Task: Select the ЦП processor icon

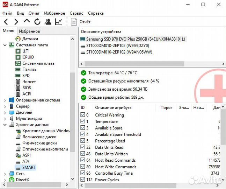Action: (18, 51)
